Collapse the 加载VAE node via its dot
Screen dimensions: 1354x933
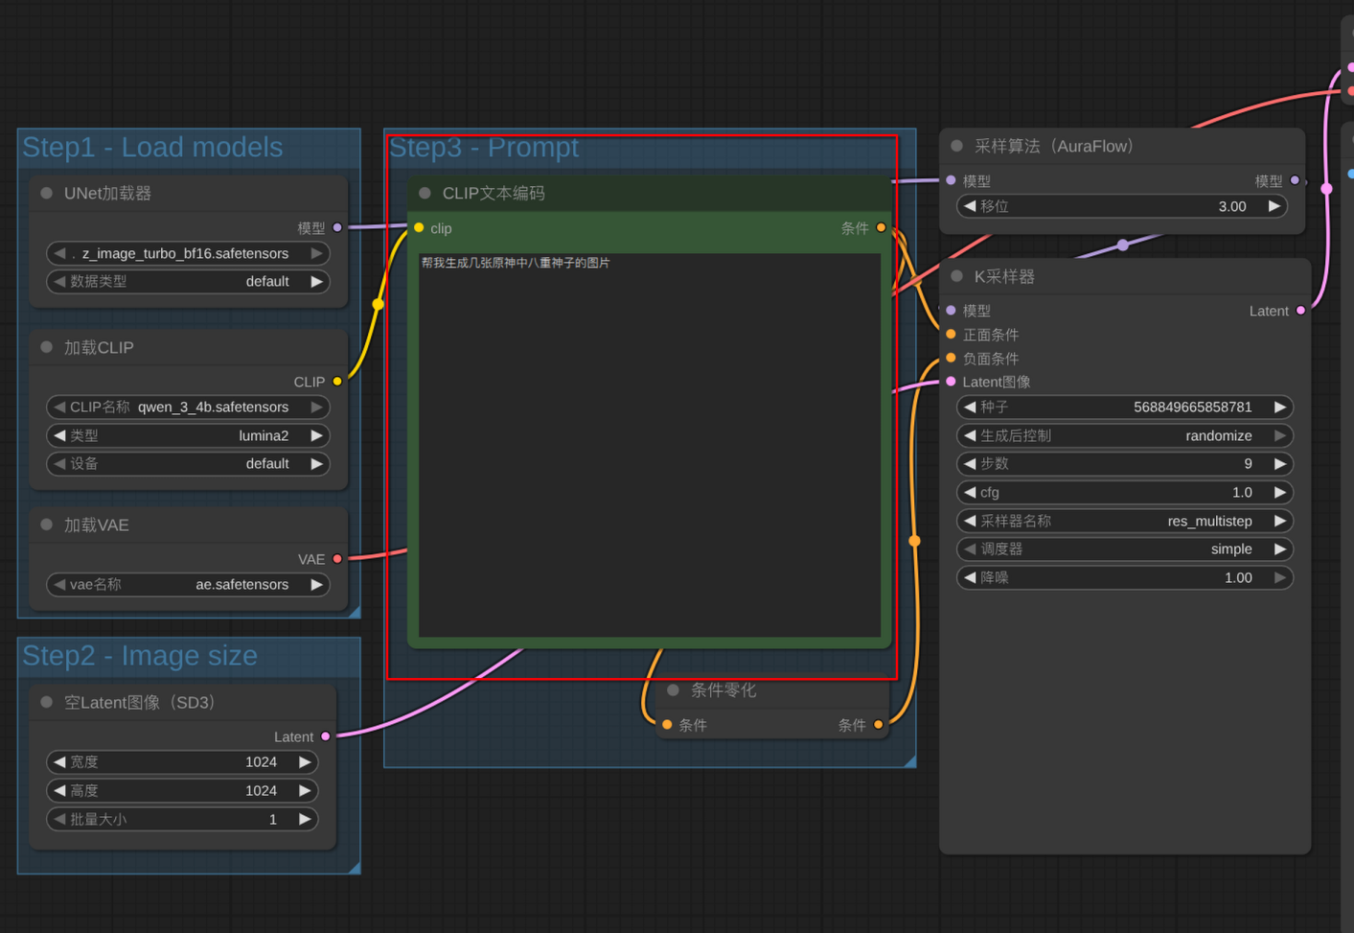tap(46, 525)
